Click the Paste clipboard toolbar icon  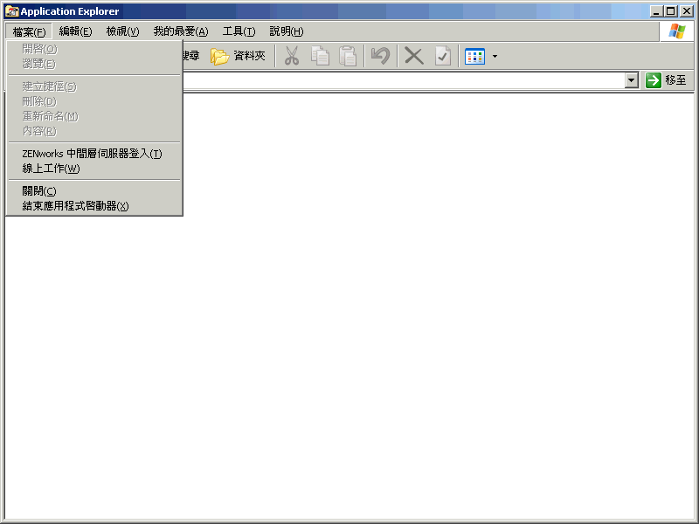pyautogui.click(x=348, y=56)
